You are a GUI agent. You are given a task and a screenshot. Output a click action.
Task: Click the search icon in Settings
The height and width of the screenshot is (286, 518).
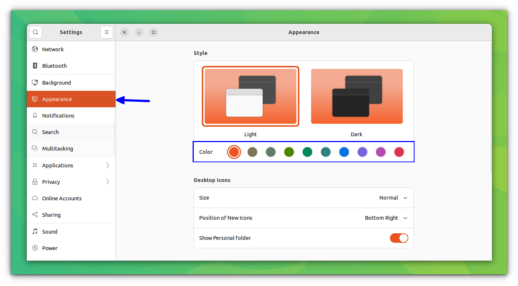click(x=35, y=32)
